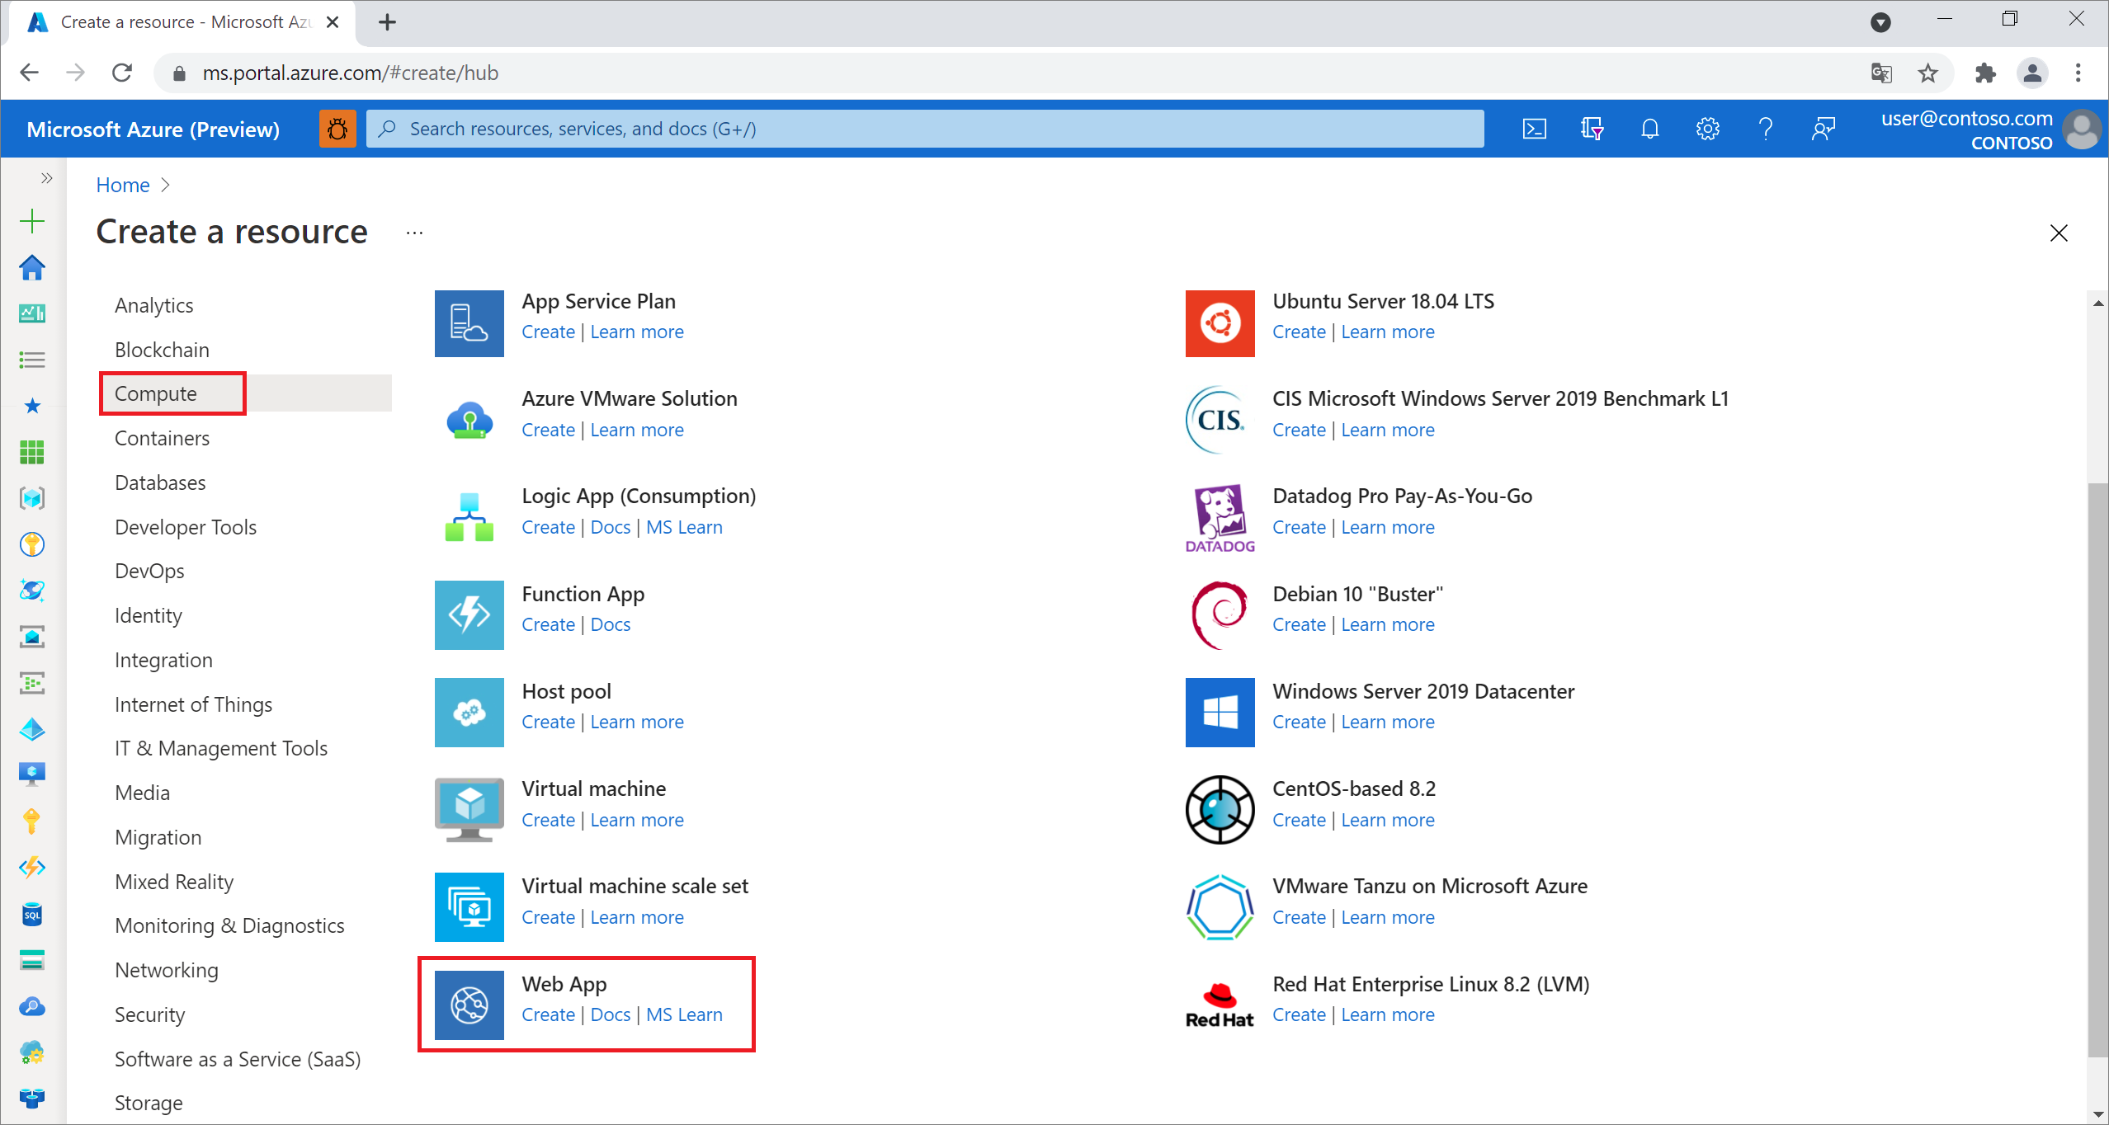This screenshot has height=1125, width=2109.
Task: Select Analytics from the category list
Action: pos(153,304)
